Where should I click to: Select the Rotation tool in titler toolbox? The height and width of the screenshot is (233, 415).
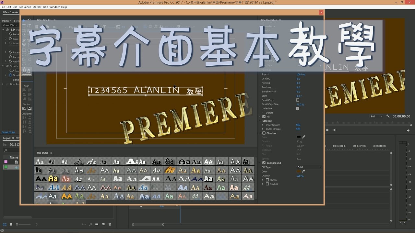30,21
